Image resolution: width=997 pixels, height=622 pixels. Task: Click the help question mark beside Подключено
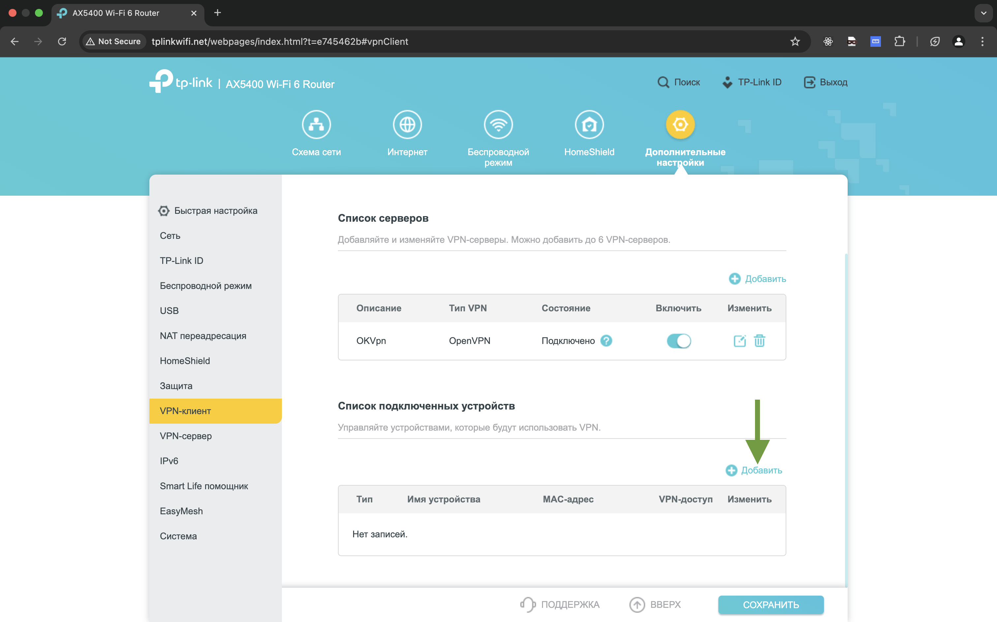[x=606, y=341]
